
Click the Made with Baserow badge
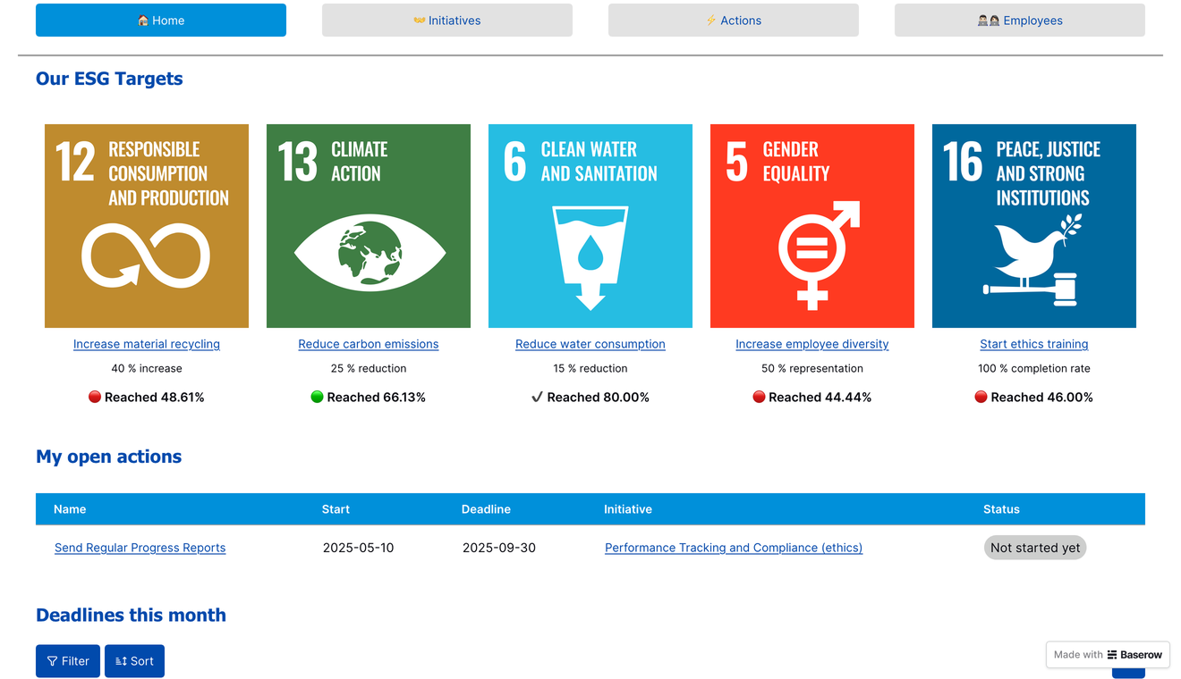[1108, 655]
